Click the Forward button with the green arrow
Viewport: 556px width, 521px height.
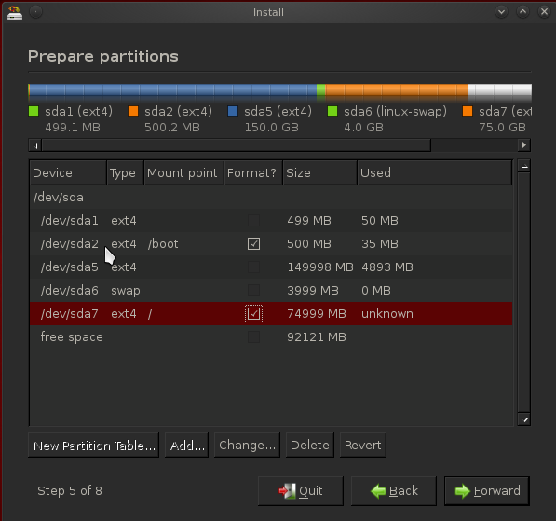pyautogui.click(x=487, y=491)
